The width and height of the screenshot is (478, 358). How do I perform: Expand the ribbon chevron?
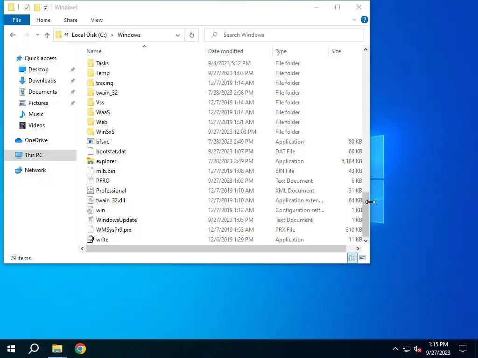click(x=354, y=20)
